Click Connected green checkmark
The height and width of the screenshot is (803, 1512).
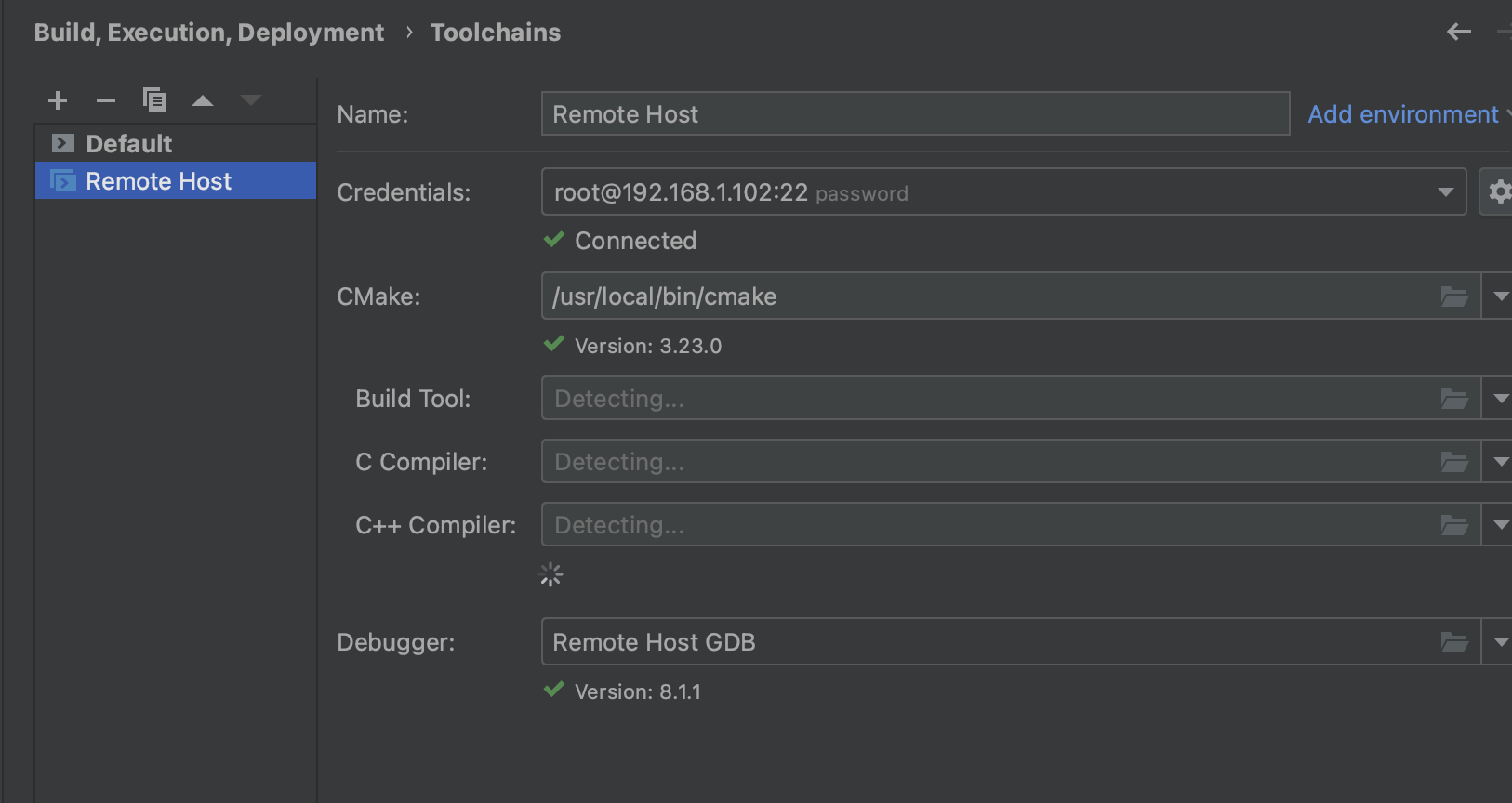tap(554, 240)
